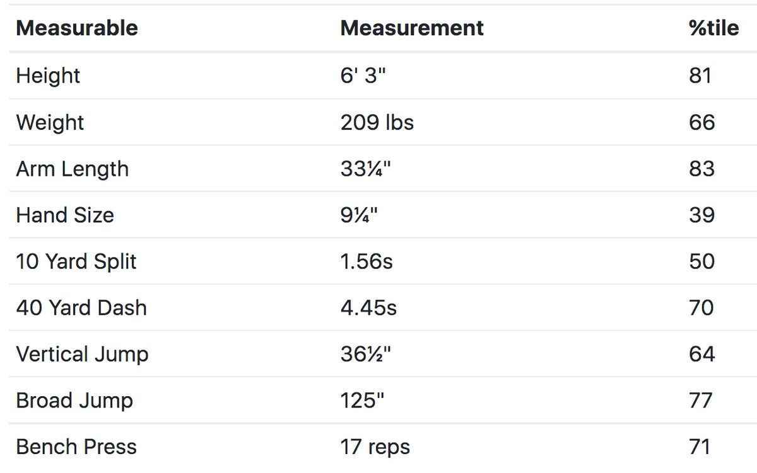Click the 125" broad jump measurement
Image resolution: width=757 pixels, height=473 pixels.
(362, 401)
